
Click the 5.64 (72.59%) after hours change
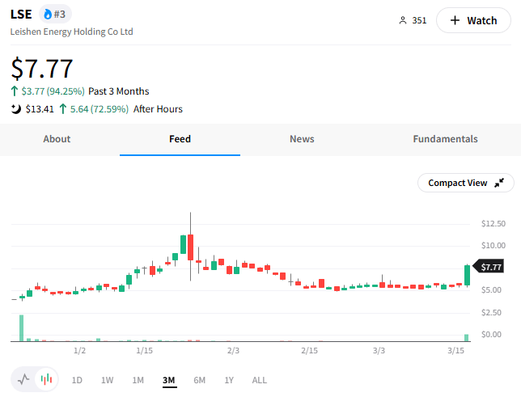[x=99, y=109]
